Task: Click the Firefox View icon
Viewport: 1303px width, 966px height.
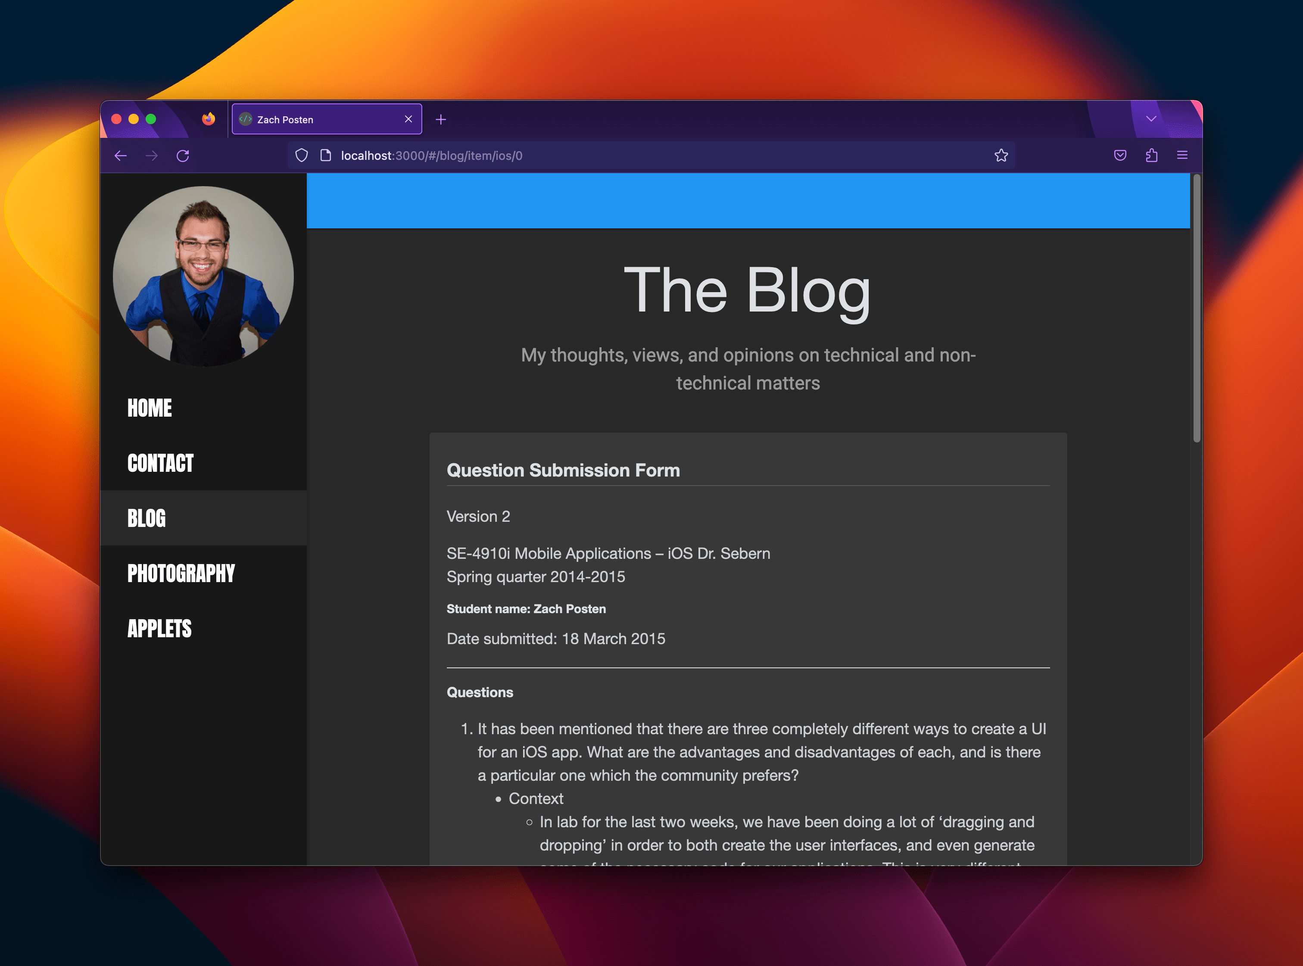Action: point(208,119)
